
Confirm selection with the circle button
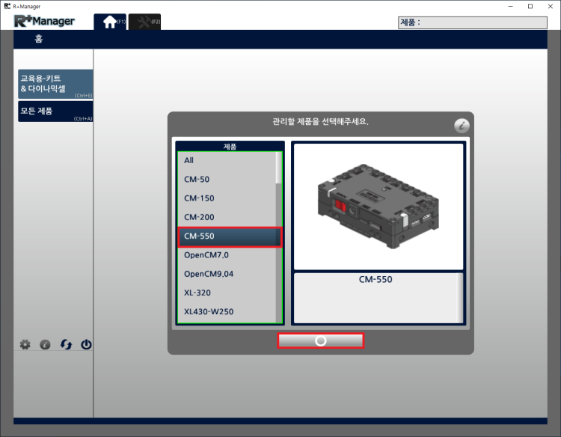pyautogui.click(x=320, y=340)
